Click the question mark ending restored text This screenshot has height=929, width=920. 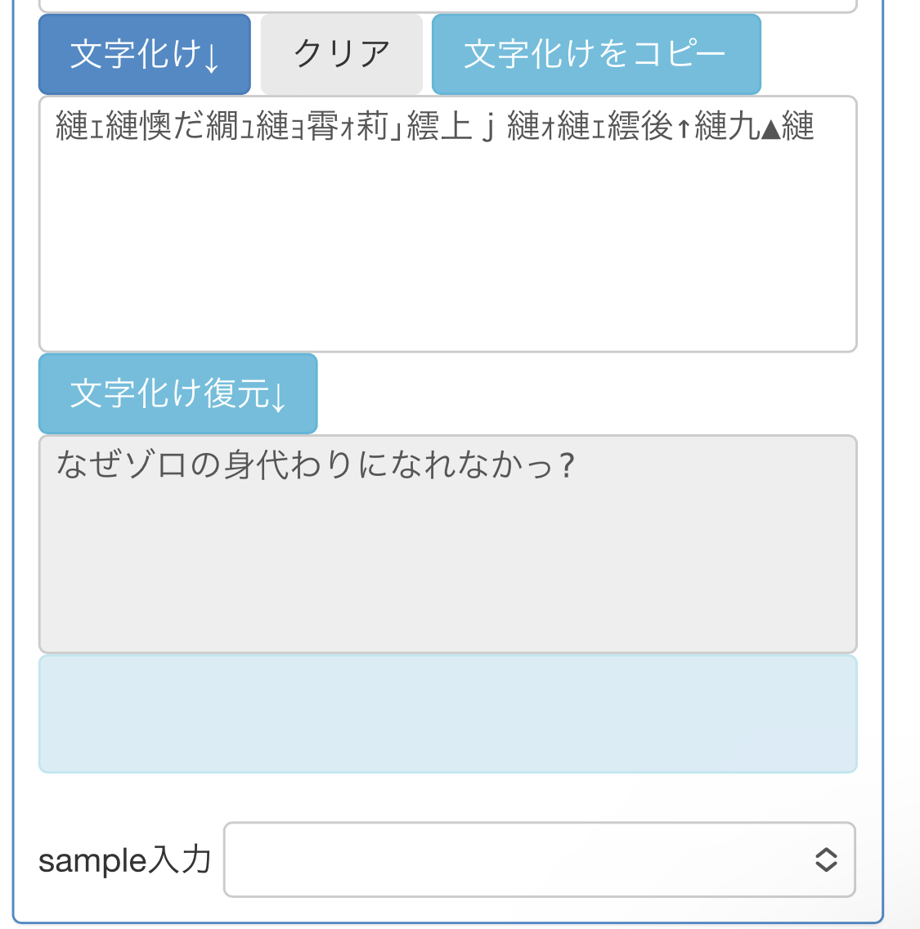568,466
